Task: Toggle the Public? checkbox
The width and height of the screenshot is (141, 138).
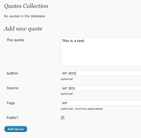Action: [x=62, y=118]
